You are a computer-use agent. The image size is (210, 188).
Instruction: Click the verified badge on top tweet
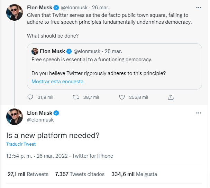pos(56,7)
